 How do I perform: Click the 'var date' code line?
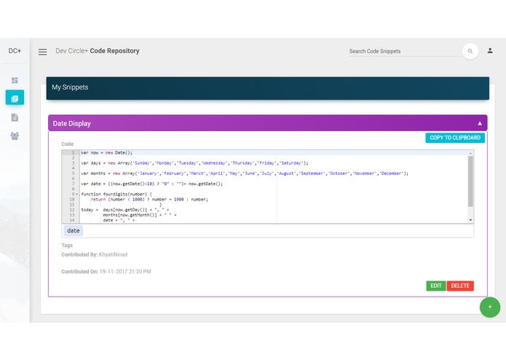coord(151,184)
